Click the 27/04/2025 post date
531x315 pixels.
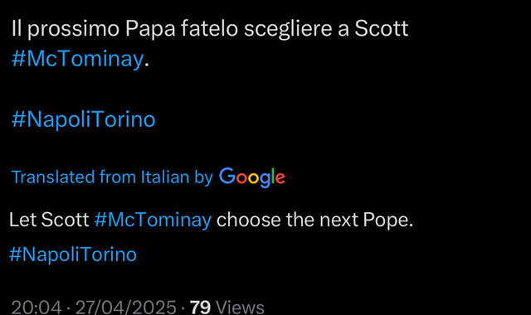click(x=125, y=308)
